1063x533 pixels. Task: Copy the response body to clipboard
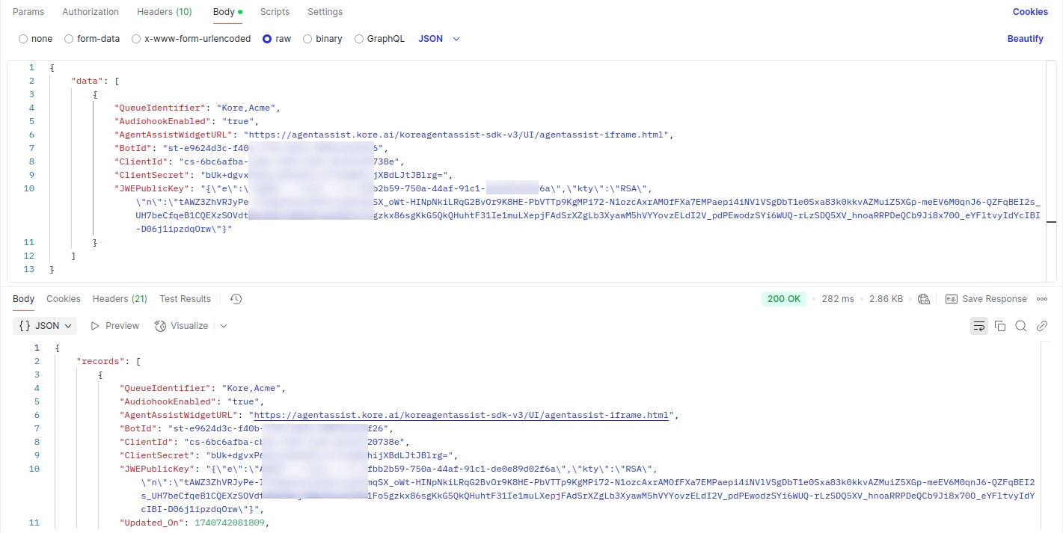[1001, 325]
